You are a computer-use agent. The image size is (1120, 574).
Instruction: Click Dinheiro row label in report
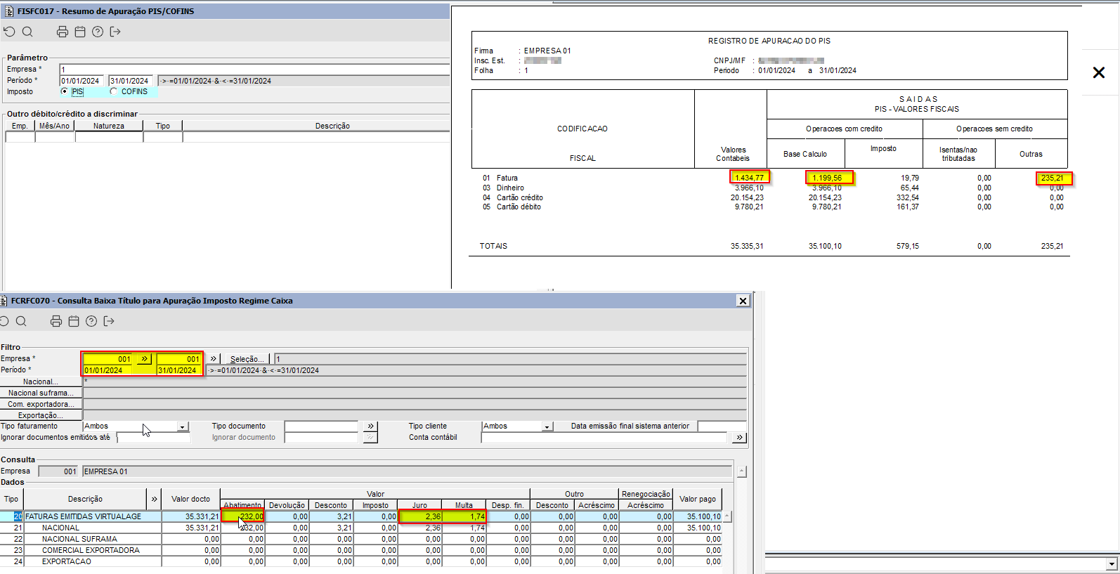510,188
